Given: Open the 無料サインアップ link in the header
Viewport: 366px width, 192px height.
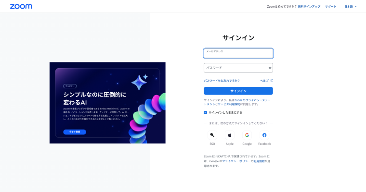Looking at the screenshot, I should point(309,7).
